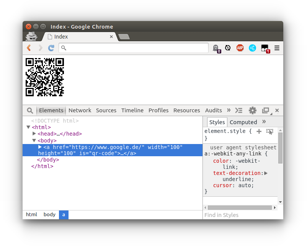Open DevTools settings gear
Screen dimensions: 307x246
253,110
